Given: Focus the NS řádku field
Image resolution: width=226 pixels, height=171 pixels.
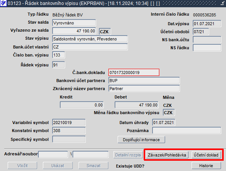Looking at the screenshot, I should (207, 48).
